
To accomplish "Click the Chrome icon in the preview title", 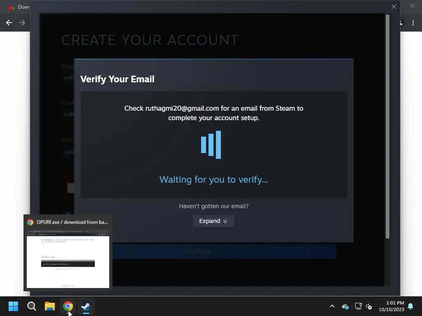I will pos(30,222).
